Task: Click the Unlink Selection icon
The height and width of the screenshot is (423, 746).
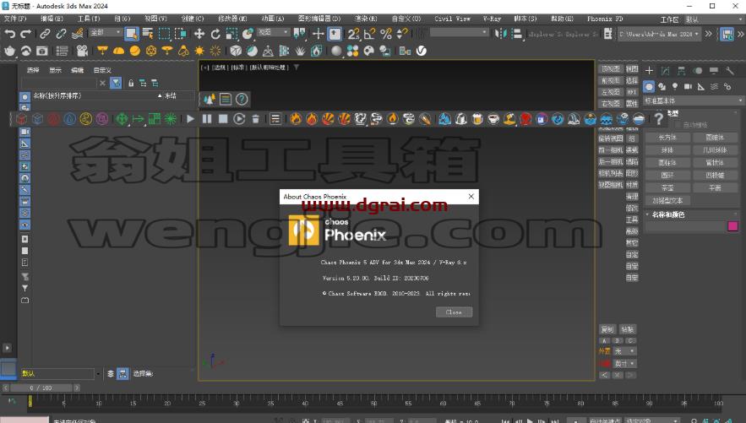Action: 61,34
